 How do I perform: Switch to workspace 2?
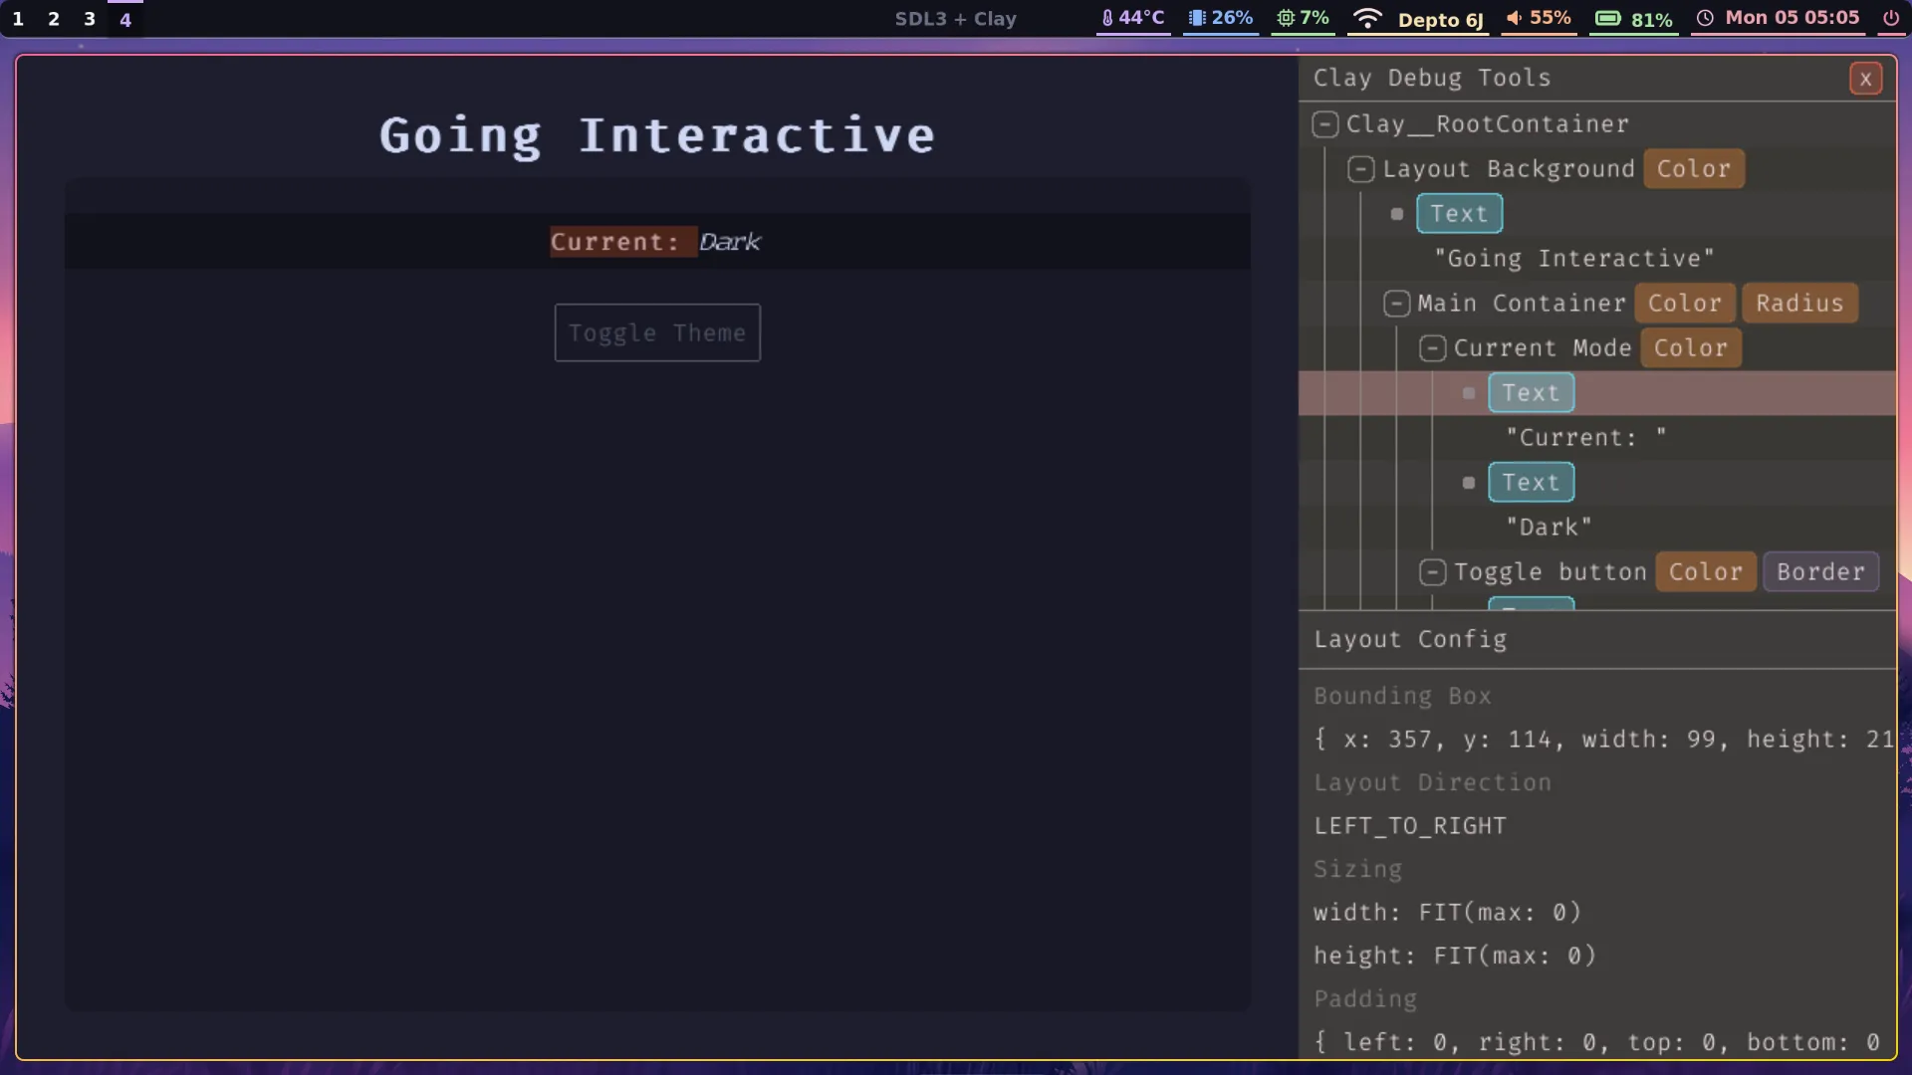pos(53,18)
